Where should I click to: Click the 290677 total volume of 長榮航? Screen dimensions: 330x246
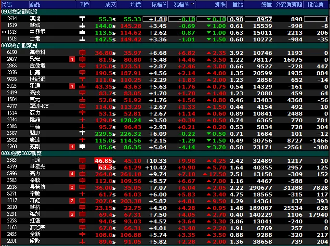(x=260, y=188)
